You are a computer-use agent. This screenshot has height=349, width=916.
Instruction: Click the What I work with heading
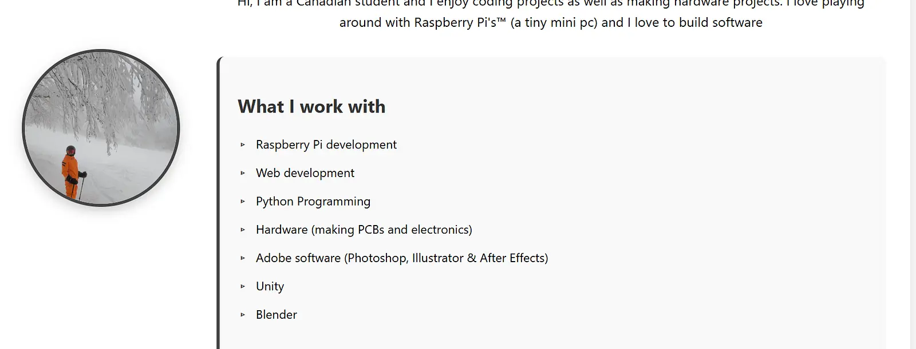pos(311,107)
